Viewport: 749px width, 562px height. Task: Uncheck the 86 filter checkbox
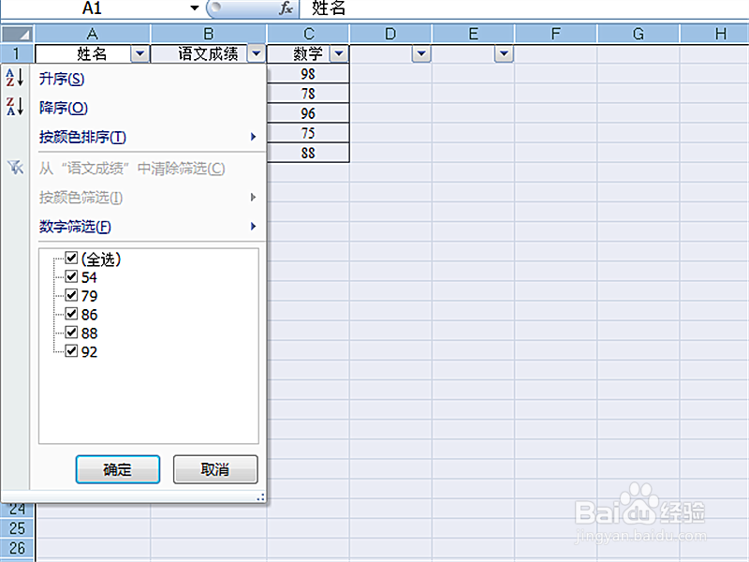click(x=71, y=314)
